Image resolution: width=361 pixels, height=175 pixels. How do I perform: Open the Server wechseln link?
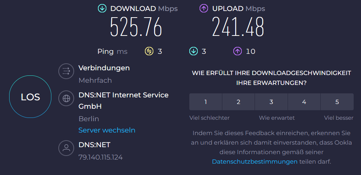[107, 130]
